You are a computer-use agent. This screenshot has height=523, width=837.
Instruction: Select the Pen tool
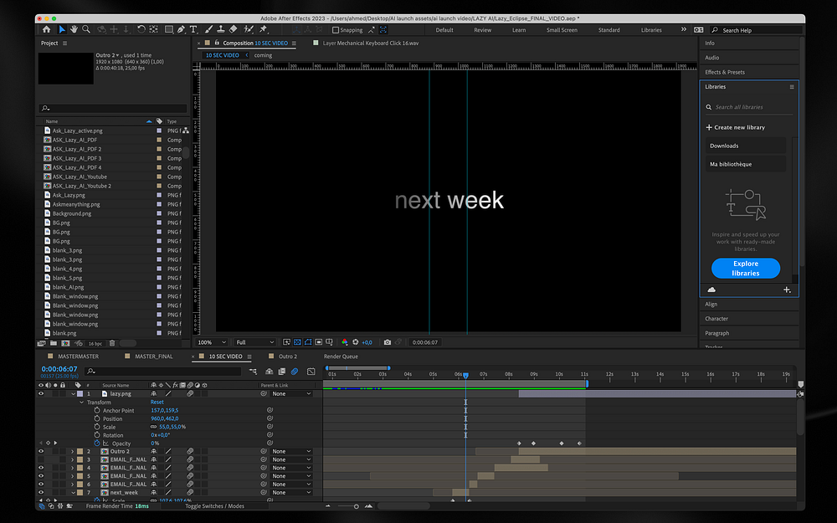click(181, 30)
